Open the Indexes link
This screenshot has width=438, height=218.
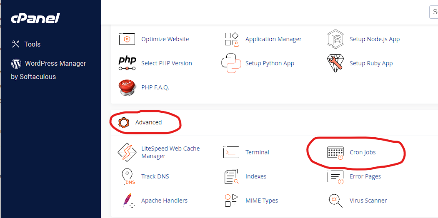coord(256,176)
